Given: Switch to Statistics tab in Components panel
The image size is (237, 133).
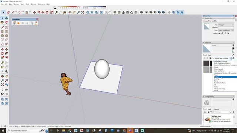Looking at the screenshot, I should 216,109.
